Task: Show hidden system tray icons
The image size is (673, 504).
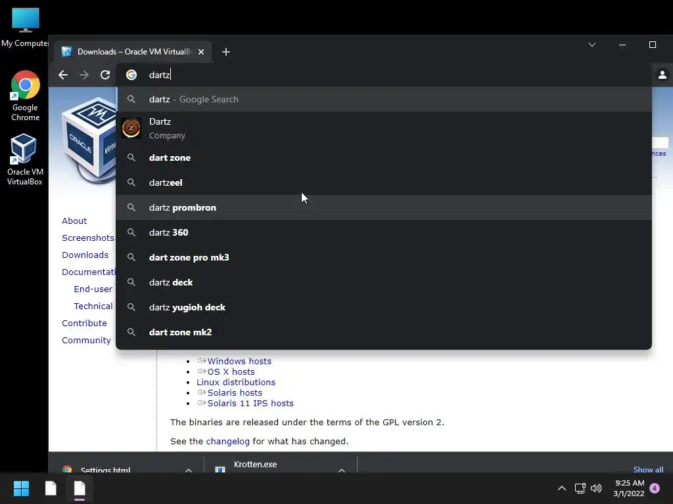Action: (562, 488)
